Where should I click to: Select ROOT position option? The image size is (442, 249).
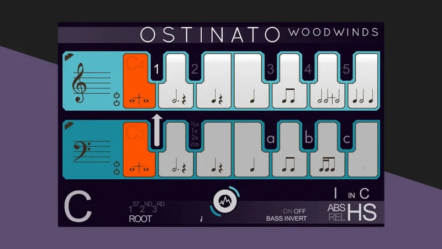click(140, 219)
